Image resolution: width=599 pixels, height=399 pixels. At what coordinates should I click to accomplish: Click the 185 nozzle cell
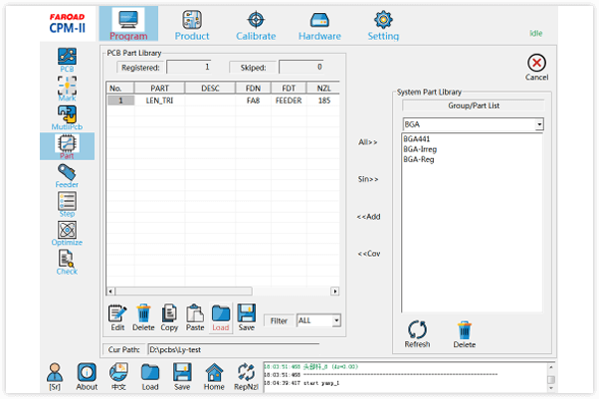tap(323, 100)
